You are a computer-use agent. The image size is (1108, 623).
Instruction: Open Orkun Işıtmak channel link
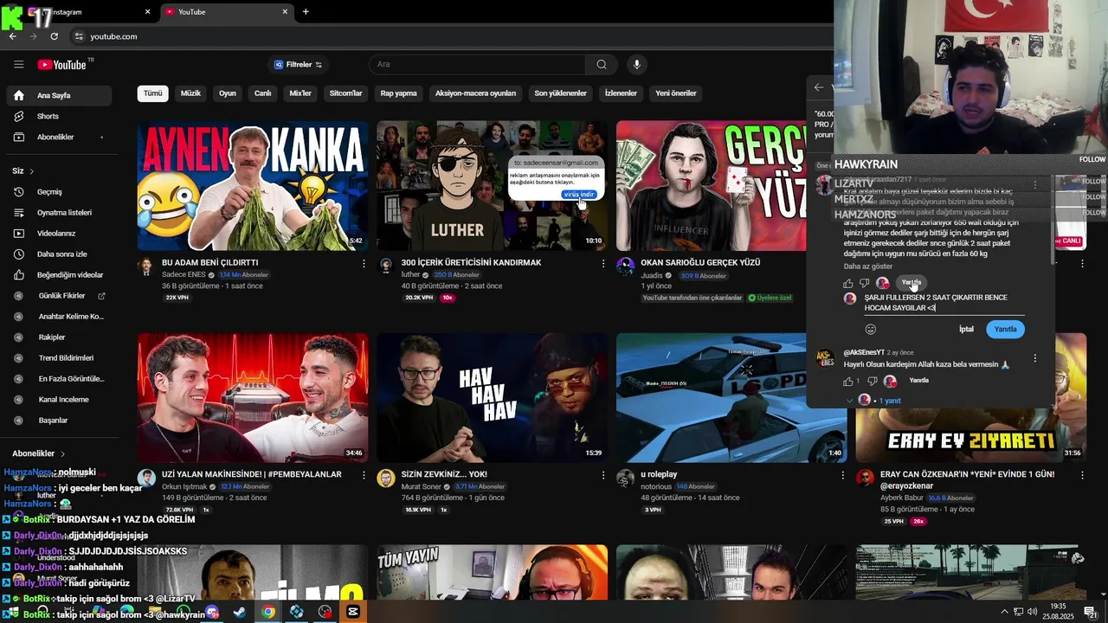[186, 486]
